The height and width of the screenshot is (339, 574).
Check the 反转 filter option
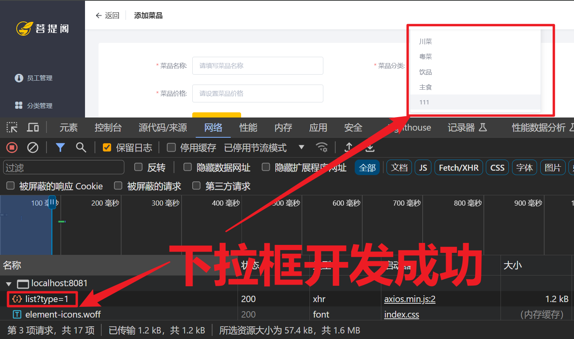coord(138,167)
